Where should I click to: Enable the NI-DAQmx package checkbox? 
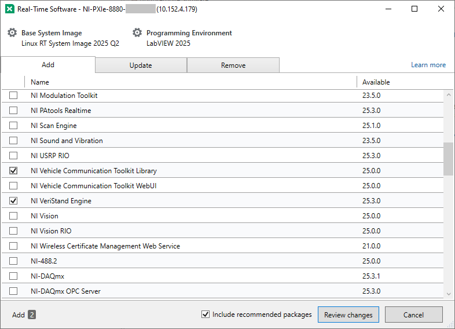tap(13, 276)
